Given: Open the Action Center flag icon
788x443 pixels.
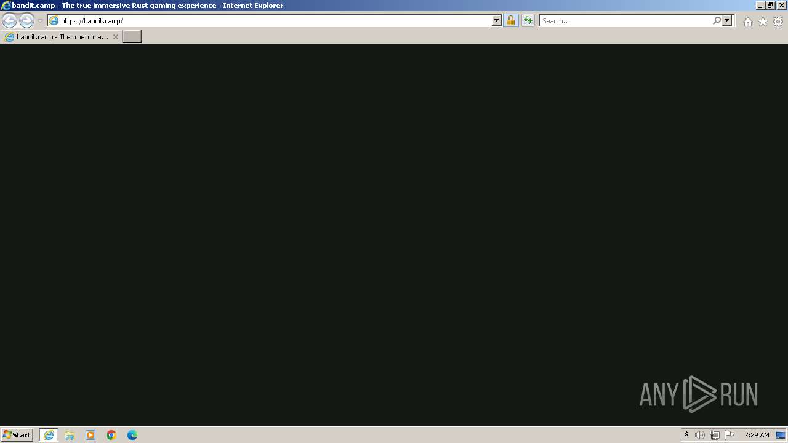Looking at the screenshot, I should (730, 435).
